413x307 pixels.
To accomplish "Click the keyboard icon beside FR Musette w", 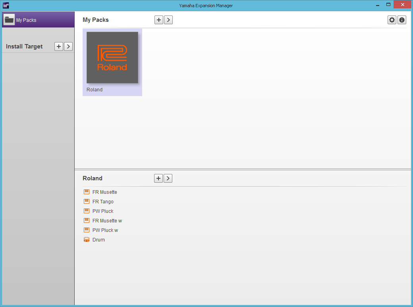I will 87,220.
